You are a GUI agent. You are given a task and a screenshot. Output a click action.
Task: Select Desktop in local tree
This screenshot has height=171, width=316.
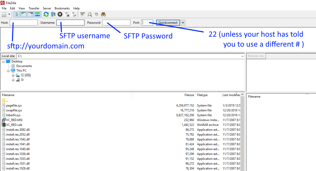(x=17, y=61)
